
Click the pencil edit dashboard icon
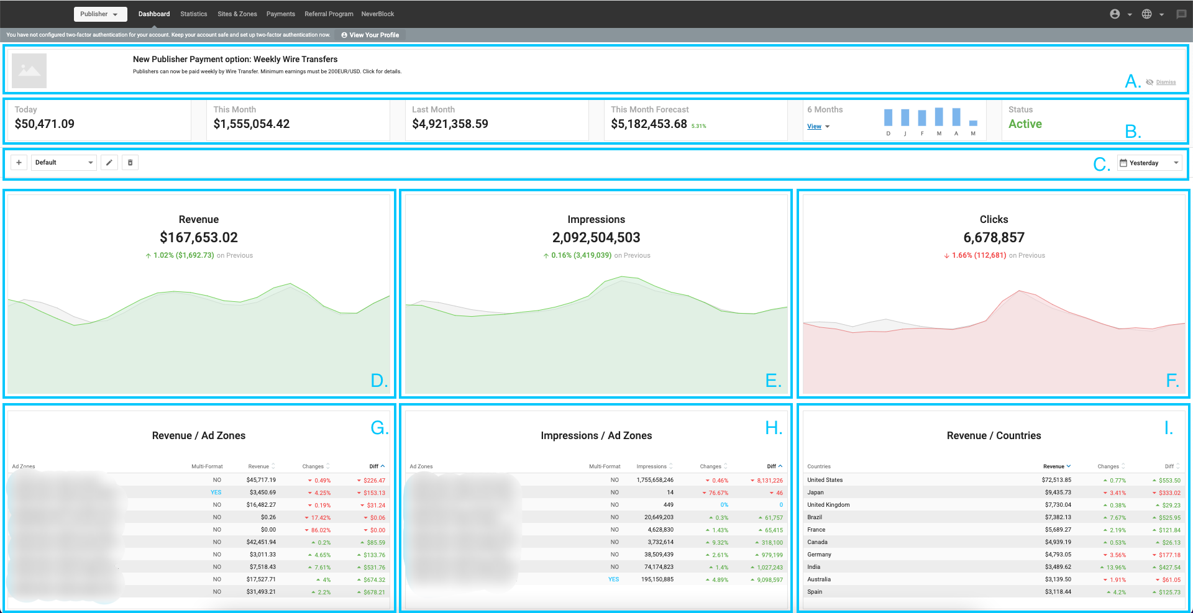coord(109,163)
